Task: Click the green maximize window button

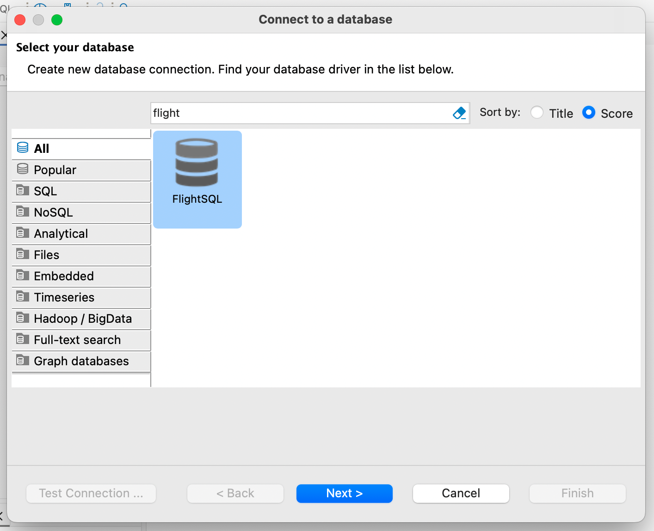Action: pyautogui.click(x=57, y=20)
